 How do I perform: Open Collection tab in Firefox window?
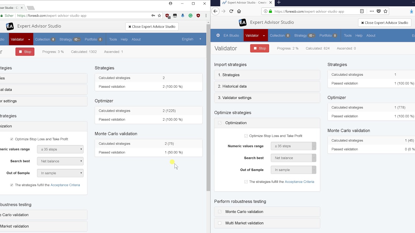pos(280,36)
